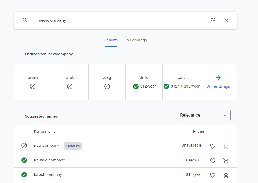The height and width of the screenshot is (183, 258).
Task: Click the green checkmark for unused.company
Action: pyautogui.click(x=24, y=160)
